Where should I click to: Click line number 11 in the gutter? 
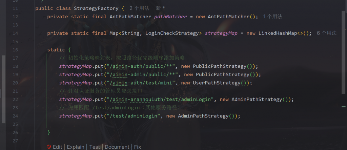click(15, 8)
